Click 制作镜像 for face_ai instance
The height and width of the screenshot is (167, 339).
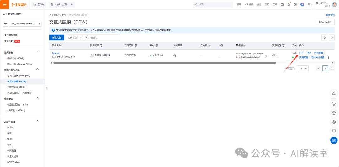[x=319, y=53]
